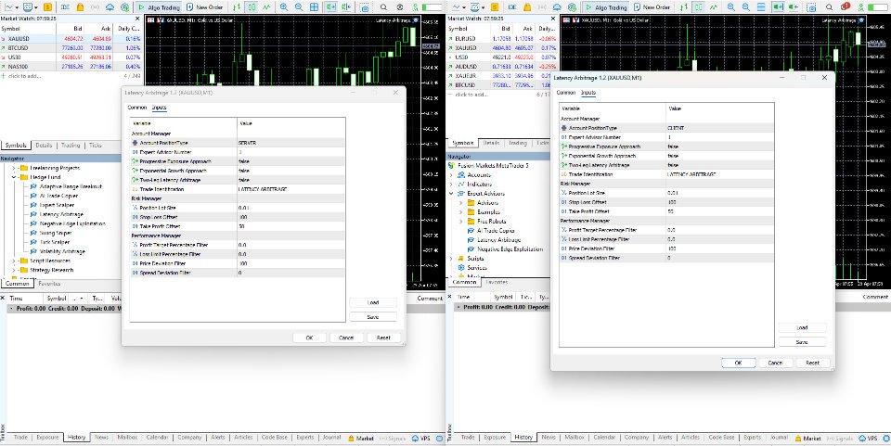Select Adaptive Range Breakout expert in left Navigator
The width and height of the screenshot is (891, 446).
pyautogui.click(x=71, y=186)
